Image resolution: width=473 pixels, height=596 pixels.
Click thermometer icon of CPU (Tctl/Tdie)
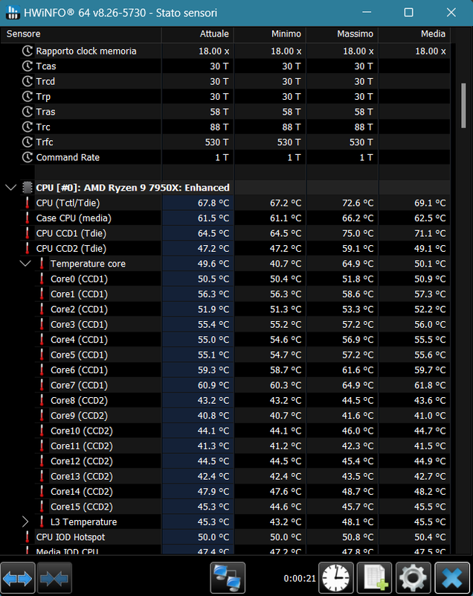pyautogui.click(x=28, y=203)
